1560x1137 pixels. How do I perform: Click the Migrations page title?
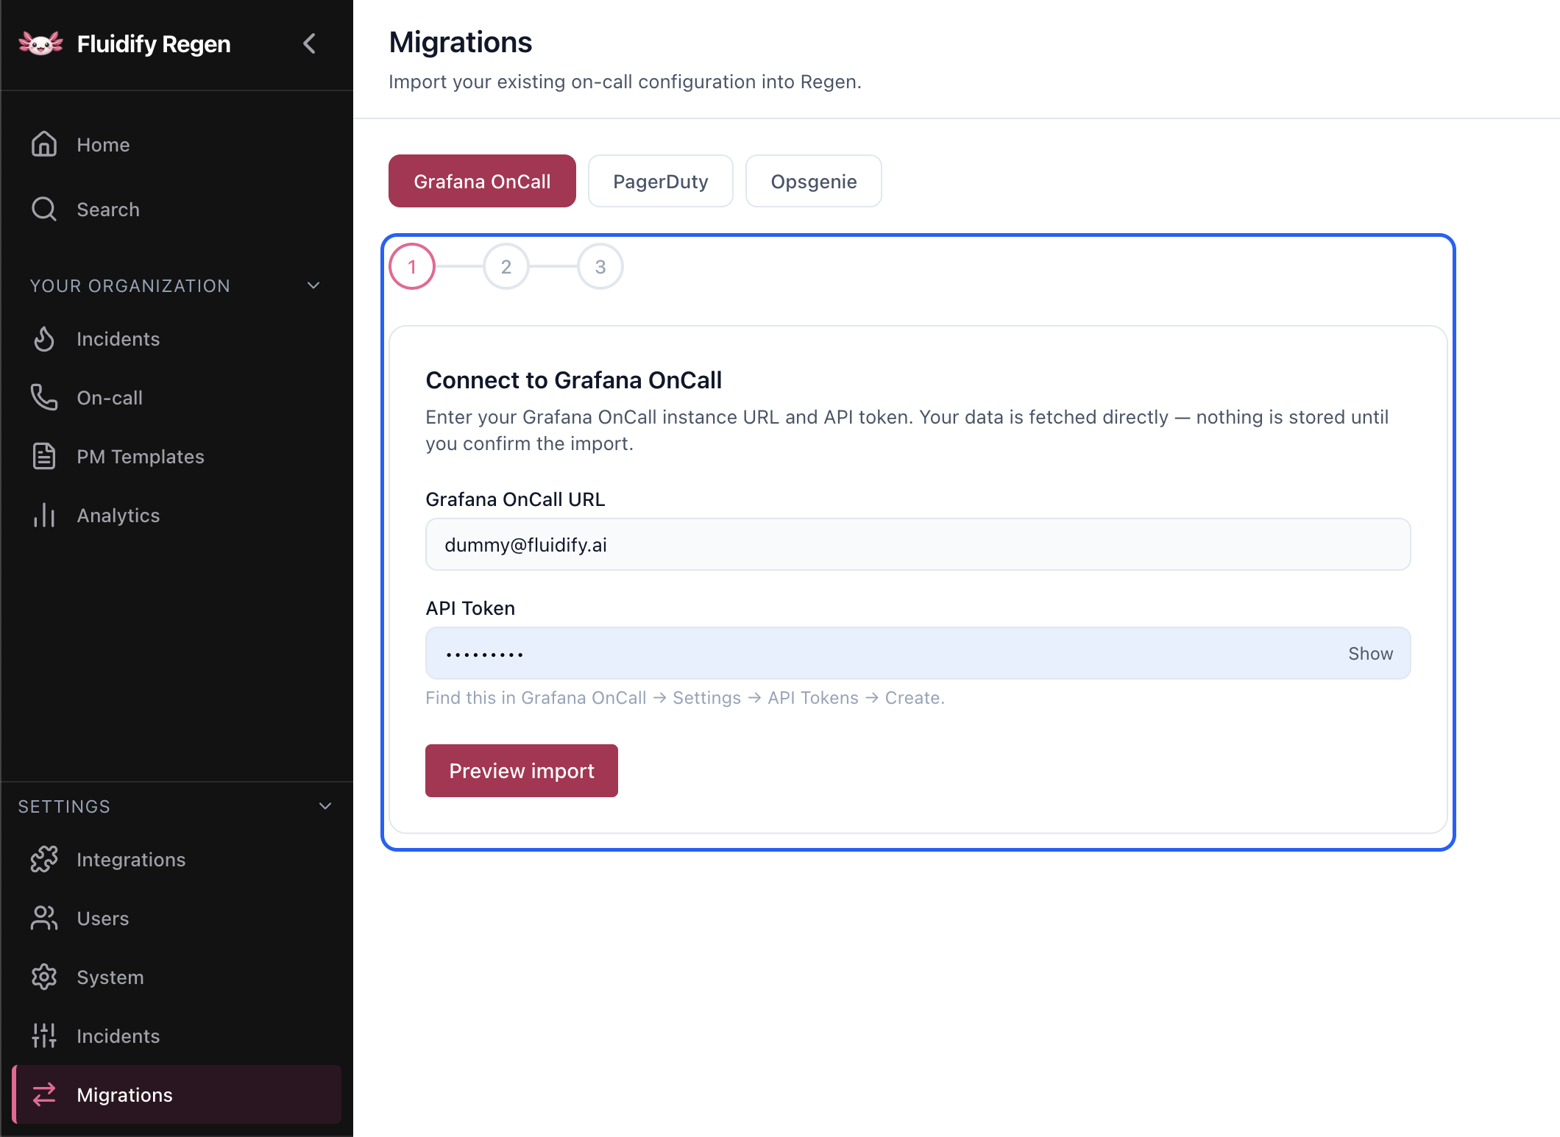(x=461, y=42)
